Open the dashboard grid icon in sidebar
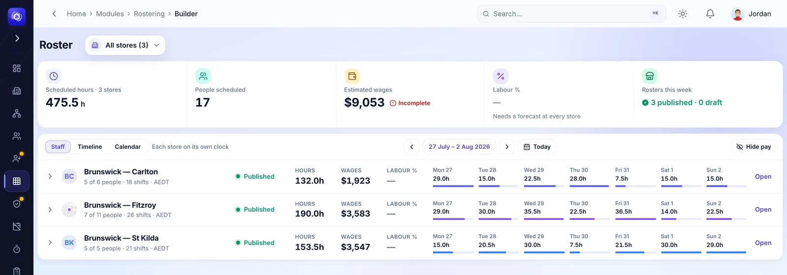787x275 pixels. click(x=17, y=68)
